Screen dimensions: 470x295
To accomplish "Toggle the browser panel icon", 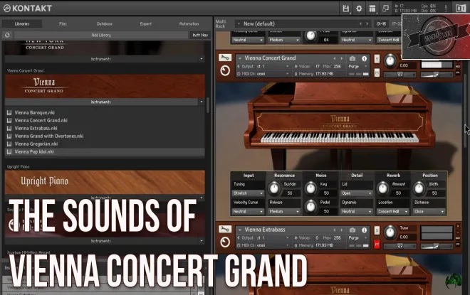I will (x=372, y=9).
